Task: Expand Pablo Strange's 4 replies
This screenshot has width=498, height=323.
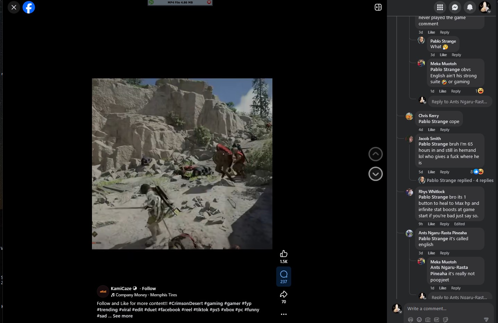Action: click(x=460, y=181)
